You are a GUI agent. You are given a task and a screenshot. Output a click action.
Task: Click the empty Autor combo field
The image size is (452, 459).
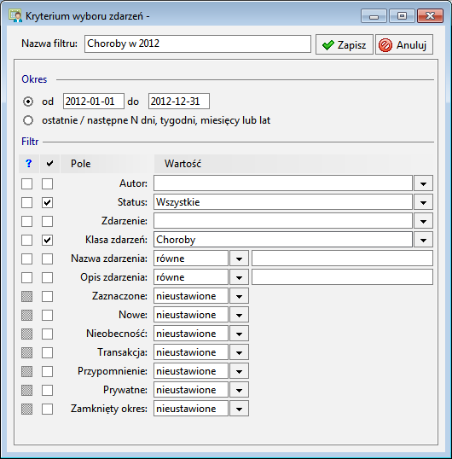click(x=283, y=183)
